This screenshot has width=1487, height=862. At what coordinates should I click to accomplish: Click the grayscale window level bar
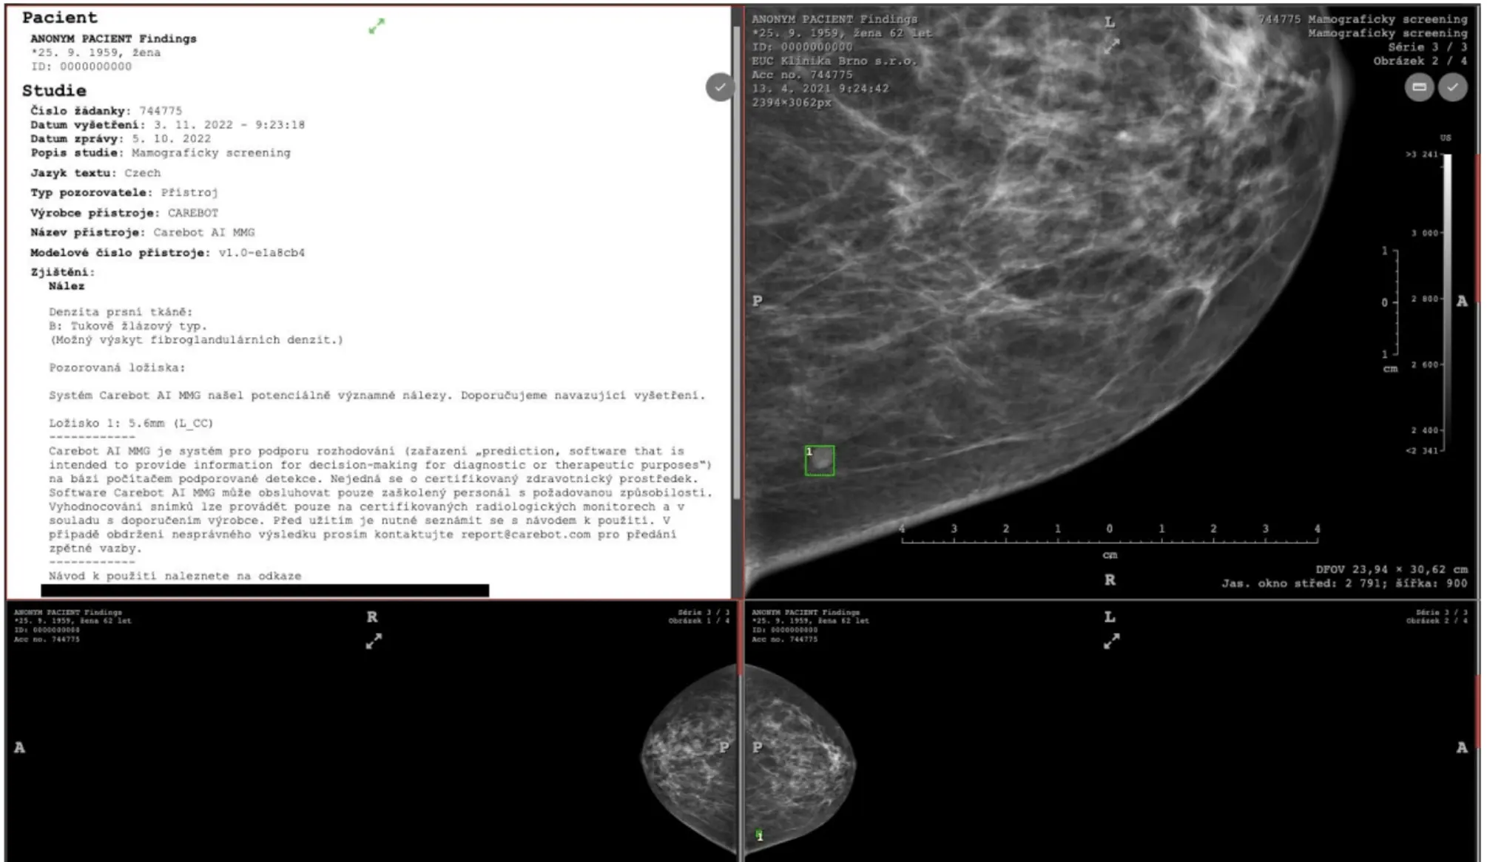point(1446,302)
